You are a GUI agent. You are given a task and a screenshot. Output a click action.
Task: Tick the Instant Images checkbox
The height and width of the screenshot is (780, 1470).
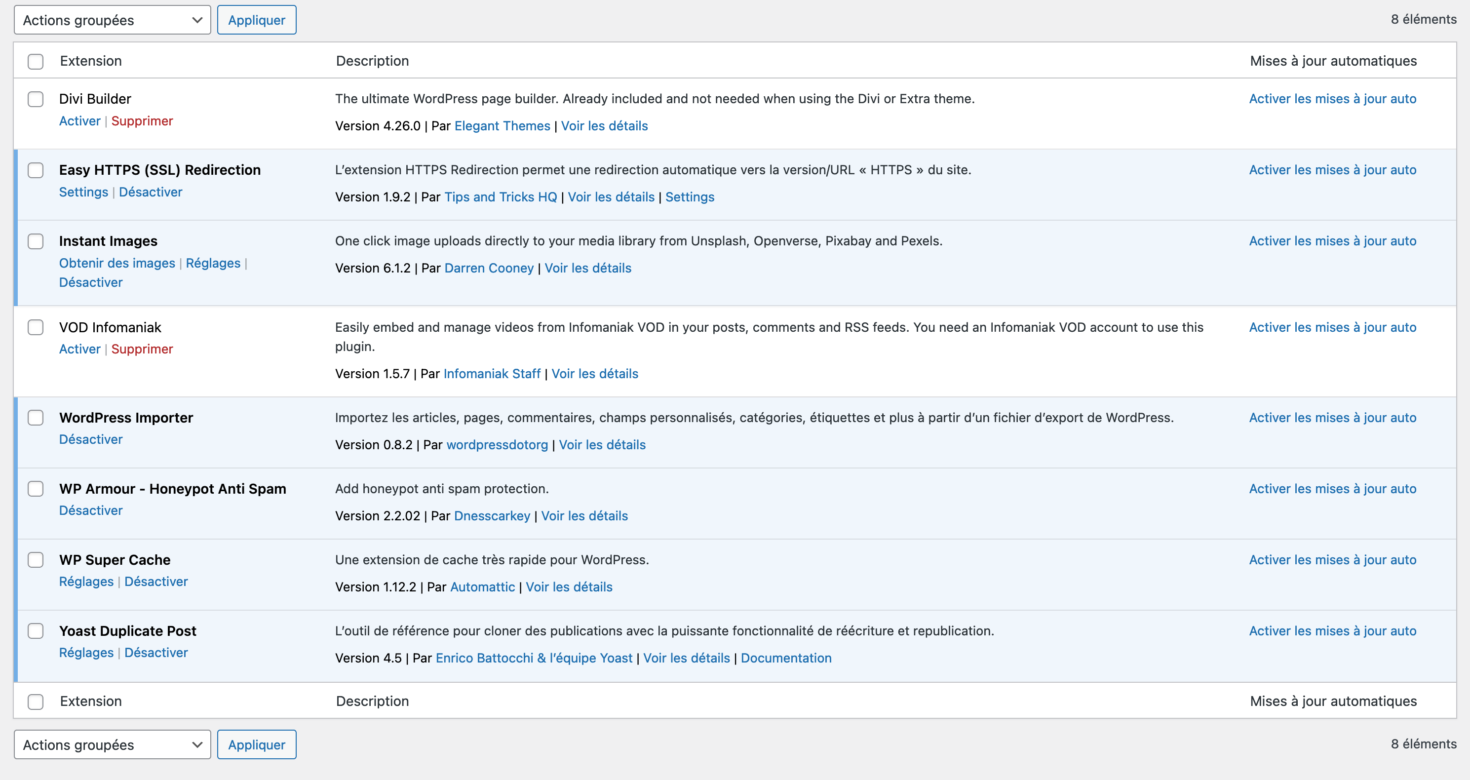click(x=36, y=241)
